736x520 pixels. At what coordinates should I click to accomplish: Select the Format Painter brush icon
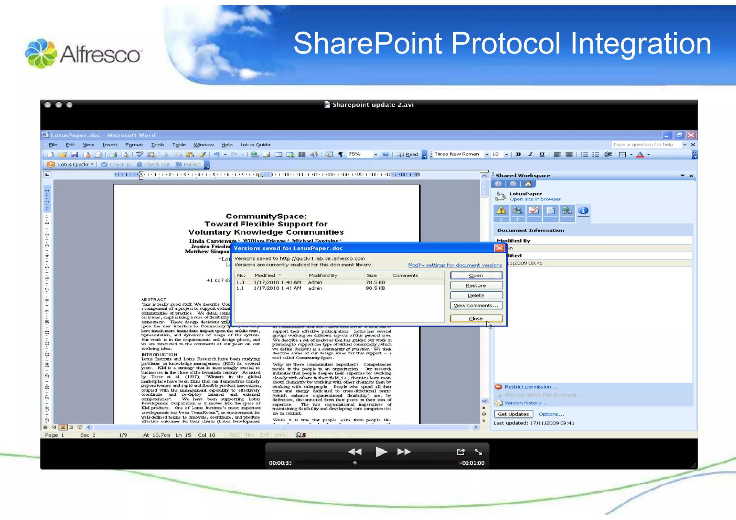[202, 155]
